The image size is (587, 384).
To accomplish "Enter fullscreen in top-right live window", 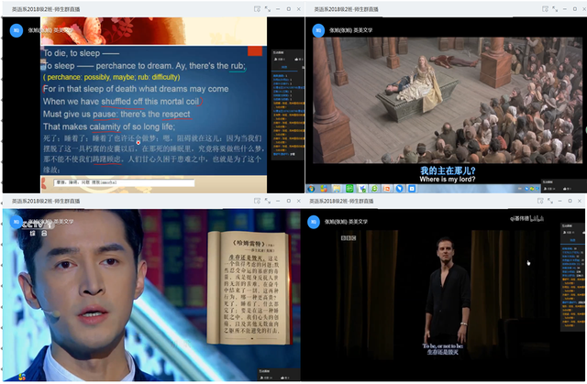I will pos(555,9).
